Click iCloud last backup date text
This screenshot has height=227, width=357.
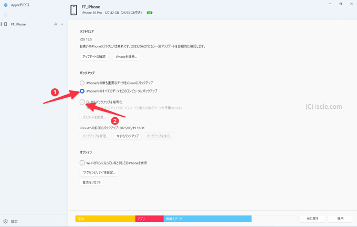112,128
